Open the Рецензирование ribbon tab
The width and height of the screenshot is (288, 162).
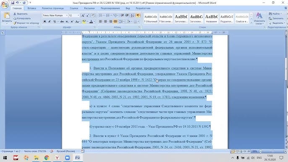coord(110,8)
